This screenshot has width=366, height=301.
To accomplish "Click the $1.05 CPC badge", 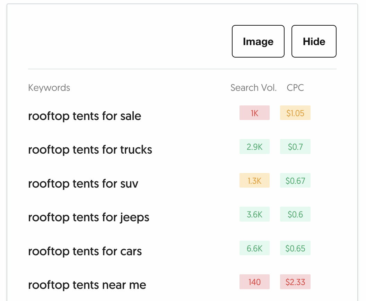I will pyautogui.click(x=295, y=113).
